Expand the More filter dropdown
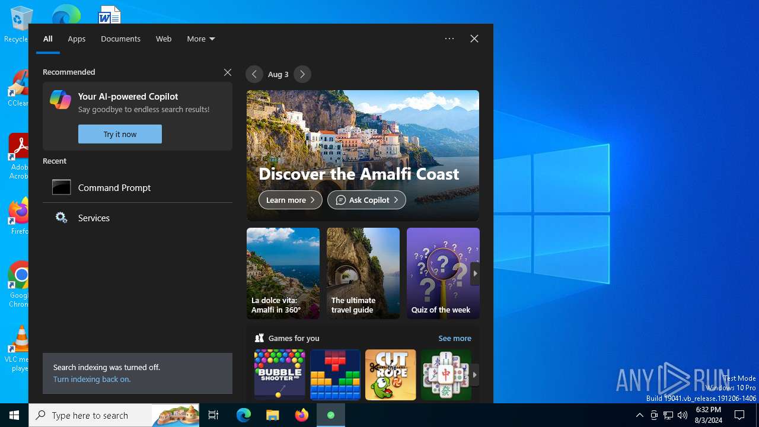The image size is (759, 427). click(201, 39)
